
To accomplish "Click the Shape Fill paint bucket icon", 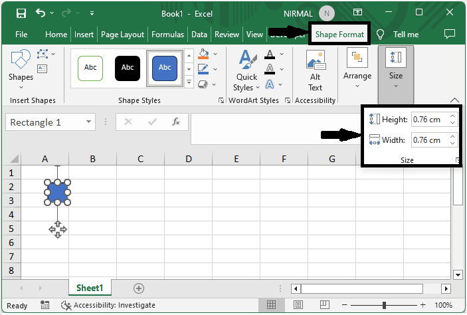I will 203,54.
